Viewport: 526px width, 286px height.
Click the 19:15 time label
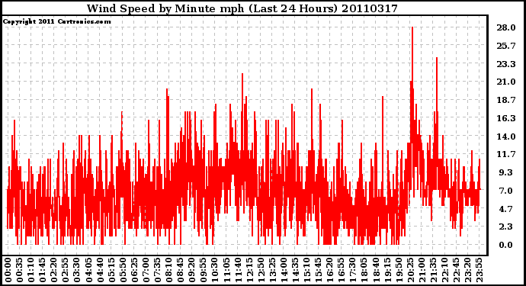point(387,270)
